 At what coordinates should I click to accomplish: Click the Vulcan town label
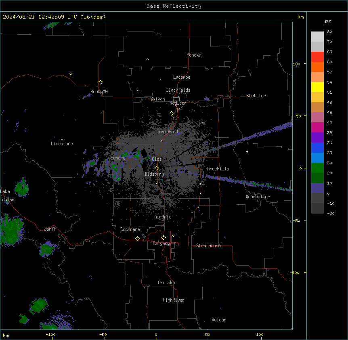tap(219, 320)
